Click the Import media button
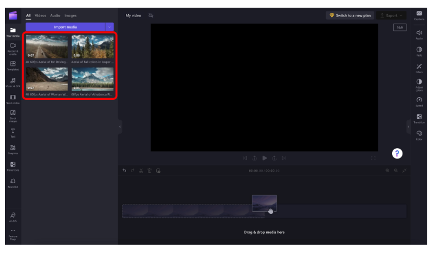 click(65, 27)
